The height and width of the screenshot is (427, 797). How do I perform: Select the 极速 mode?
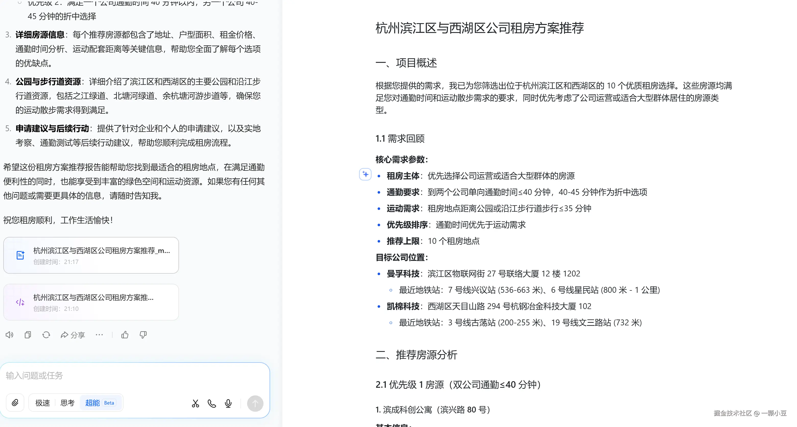[42, 403]
